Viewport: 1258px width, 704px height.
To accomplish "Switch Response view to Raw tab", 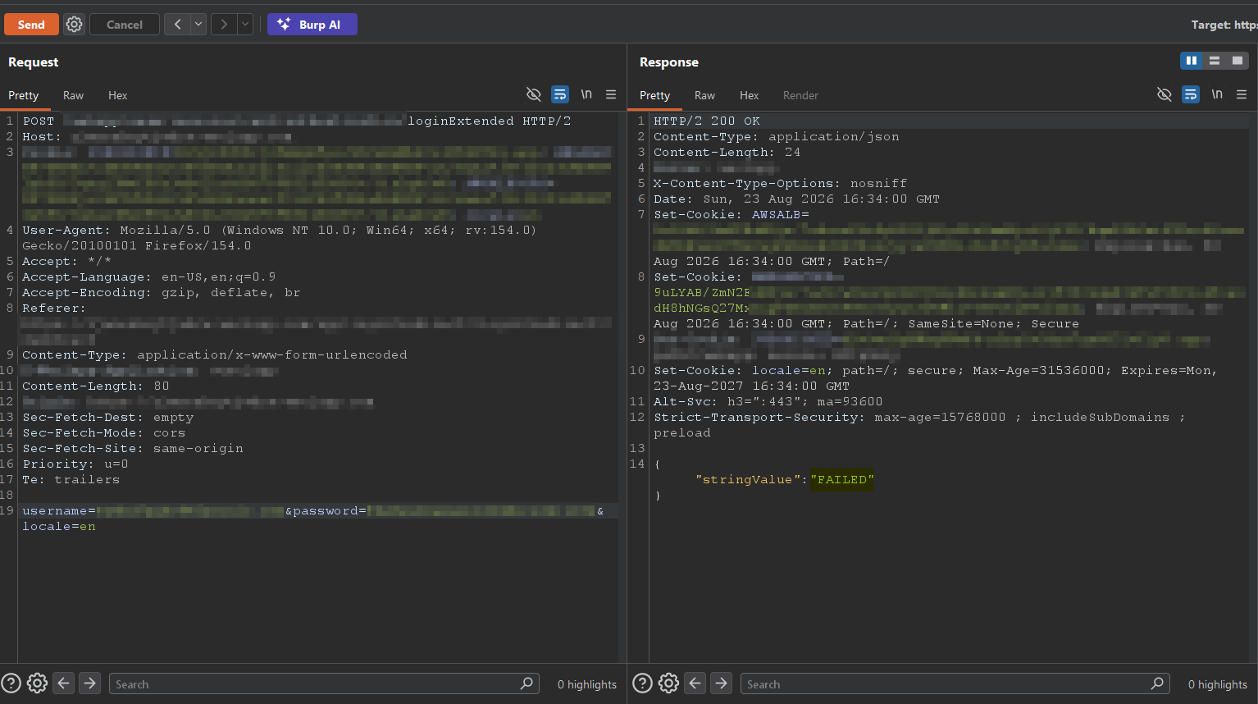I will coord(704,95).
